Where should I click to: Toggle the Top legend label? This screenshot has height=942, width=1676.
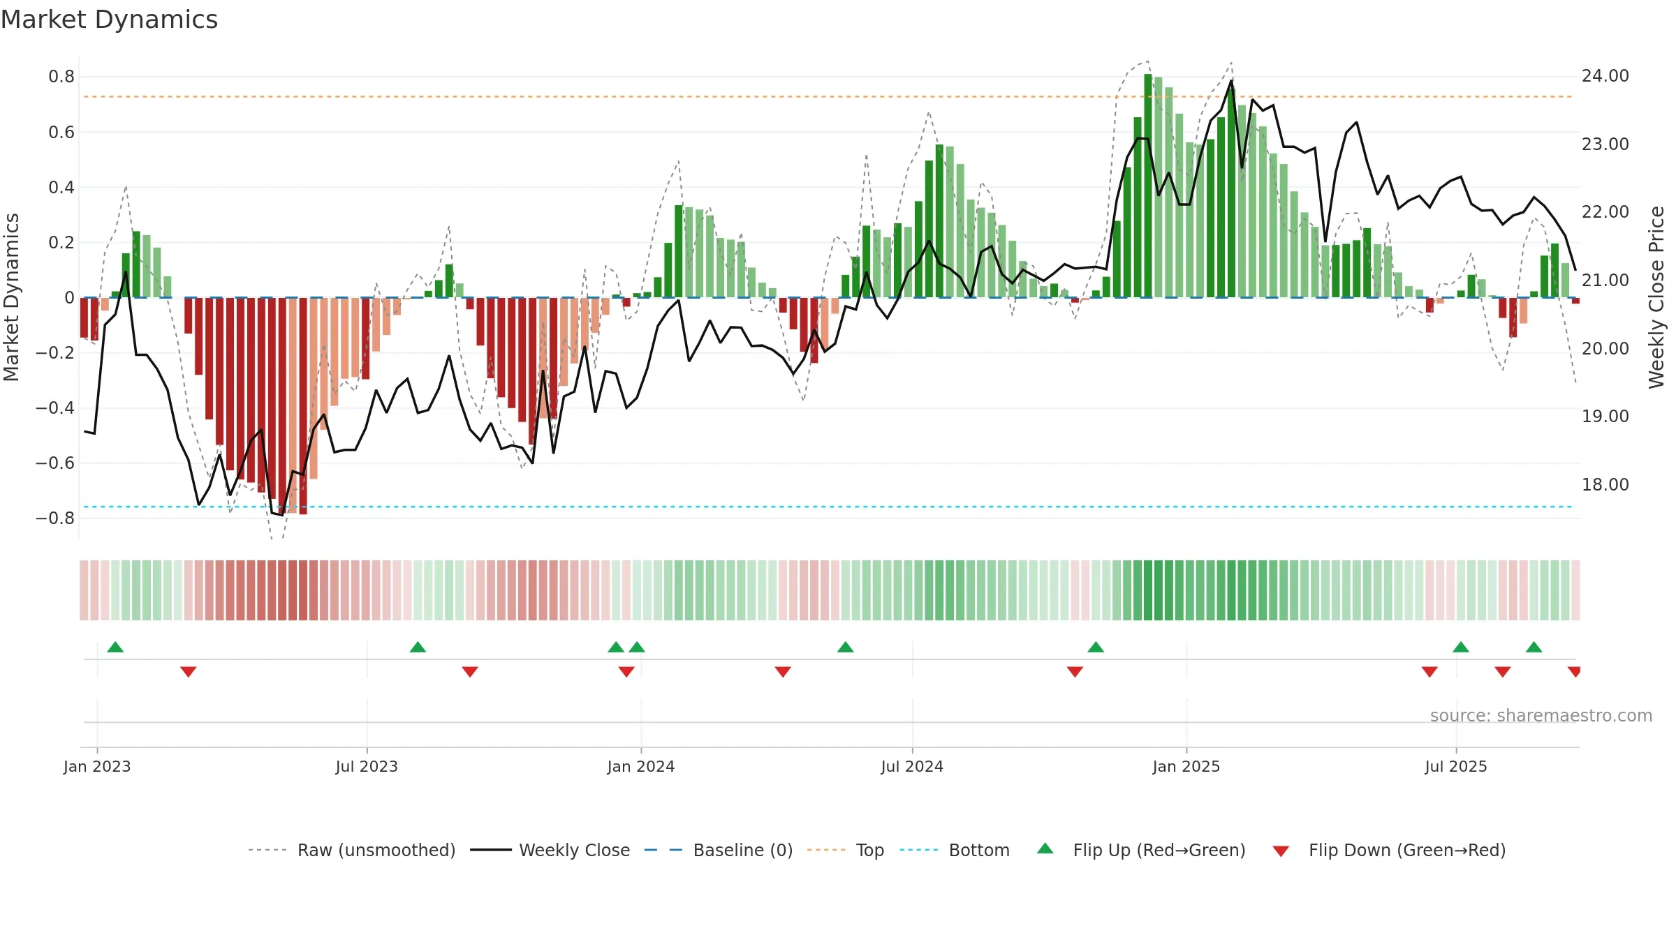point(870,850)
